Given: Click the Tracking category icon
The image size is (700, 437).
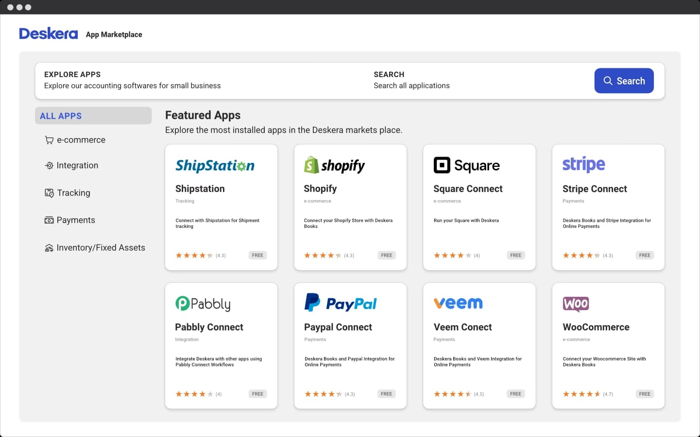Looking at the screenshot, I should 49,193.
